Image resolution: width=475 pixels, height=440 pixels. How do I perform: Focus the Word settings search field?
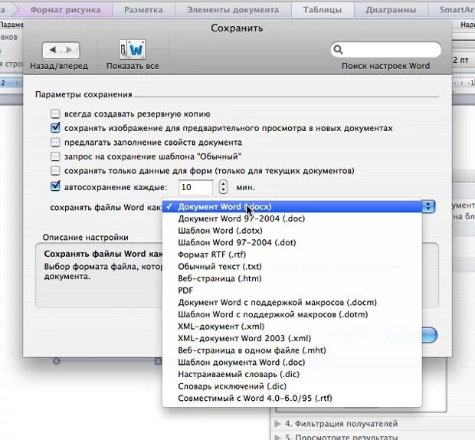pos(386,50)
